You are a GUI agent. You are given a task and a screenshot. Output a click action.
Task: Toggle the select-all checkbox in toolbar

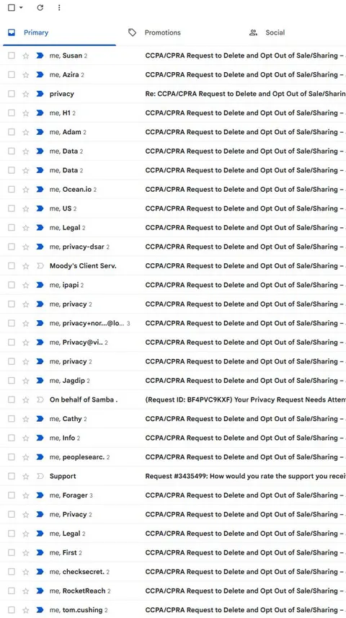click(x=12, y=7)
